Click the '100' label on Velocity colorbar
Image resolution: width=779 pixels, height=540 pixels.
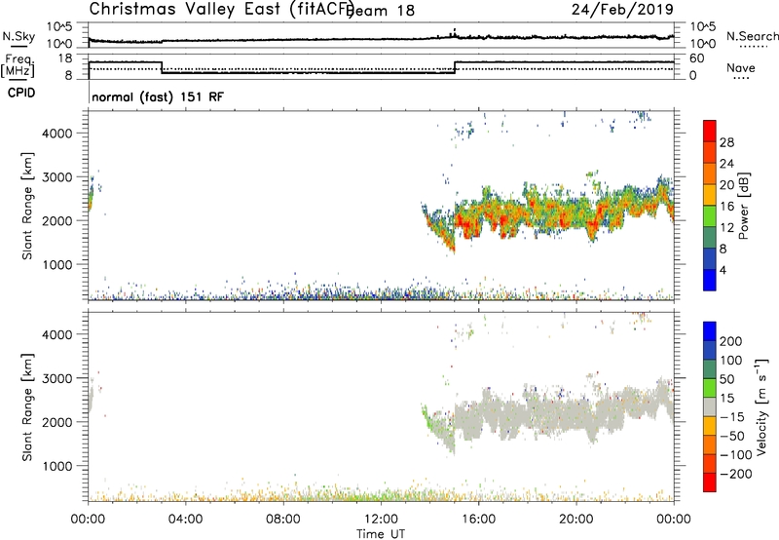click(x=731, y=361)
